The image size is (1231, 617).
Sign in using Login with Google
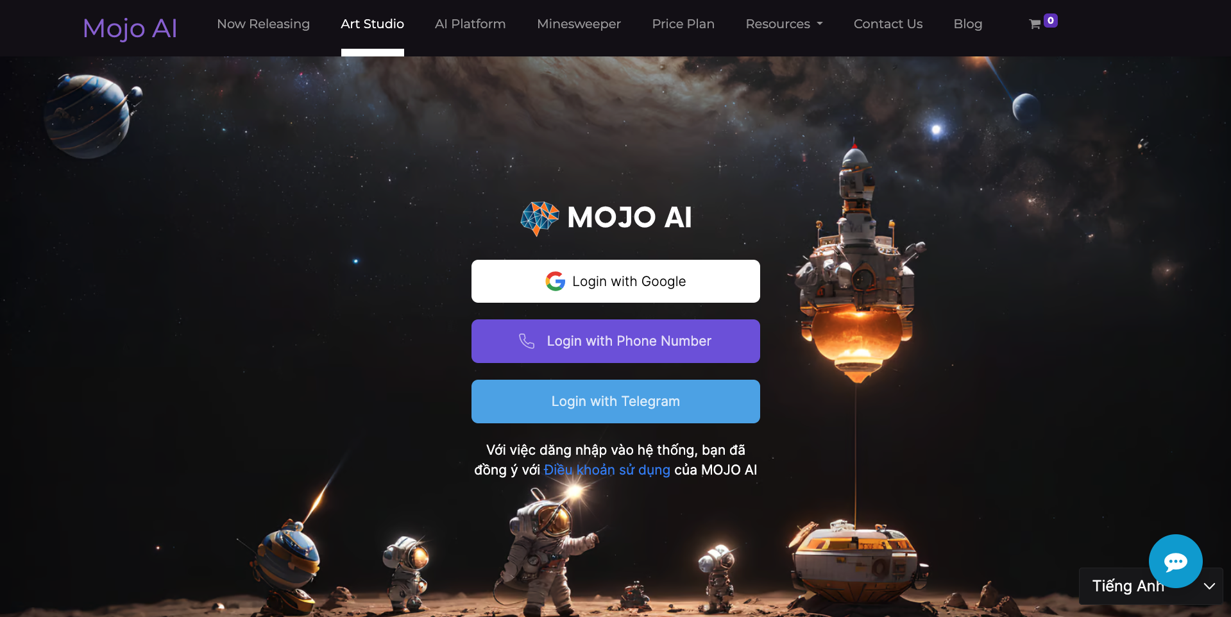[616, 281]
